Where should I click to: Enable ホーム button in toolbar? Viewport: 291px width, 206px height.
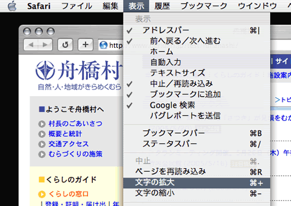pyautogui.click(x=197, y=52)
